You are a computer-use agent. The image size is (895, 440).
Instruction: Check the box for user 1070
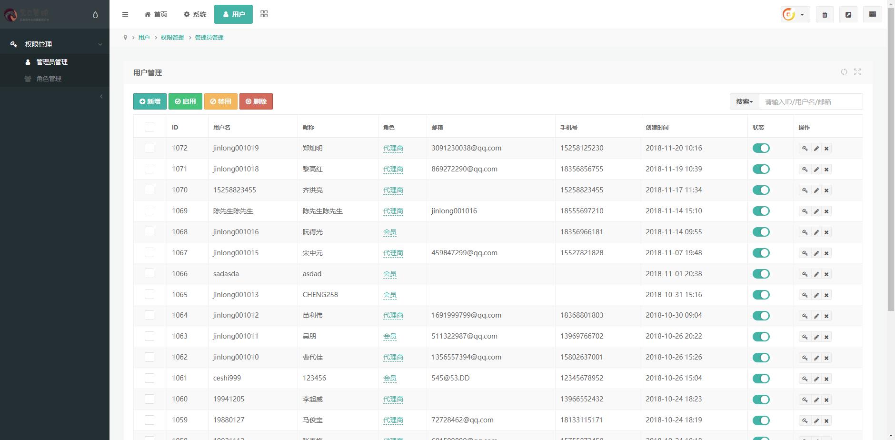coord(149,190)
